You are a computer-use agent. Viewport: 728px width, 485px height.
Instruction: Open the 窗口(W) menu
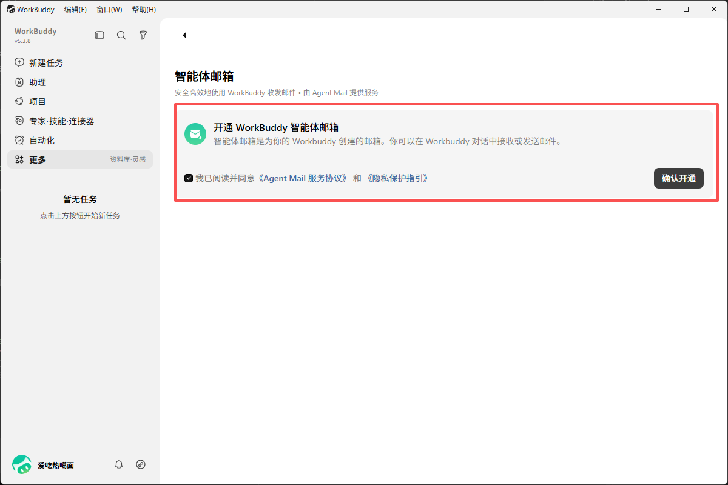(x=109, y=10)
